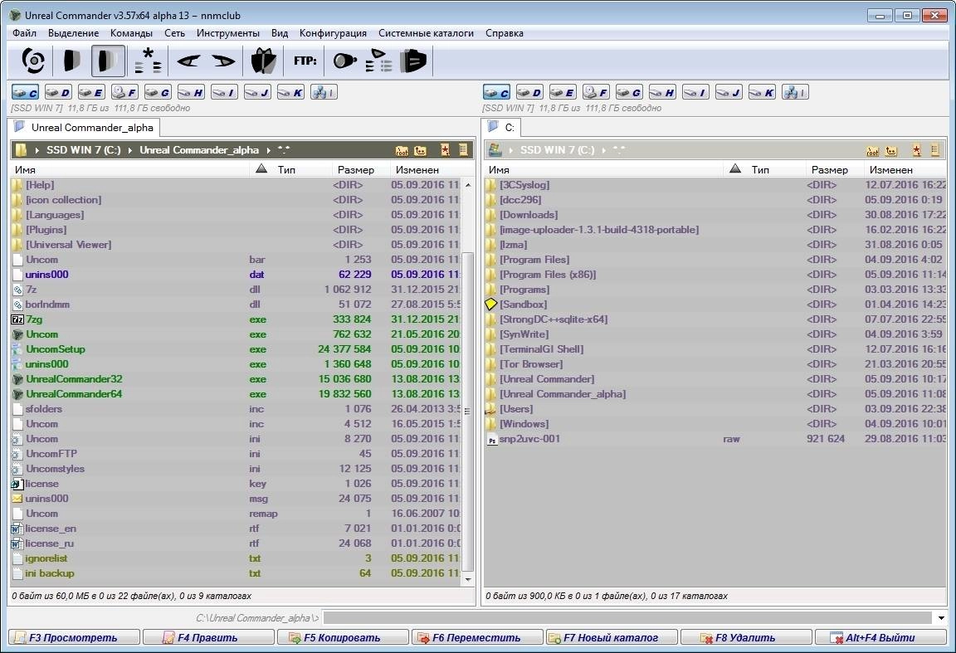Image resolution: width=956 pixels, height=653 pixels.
Task: Select drive C in right panel
Action: 496,92
